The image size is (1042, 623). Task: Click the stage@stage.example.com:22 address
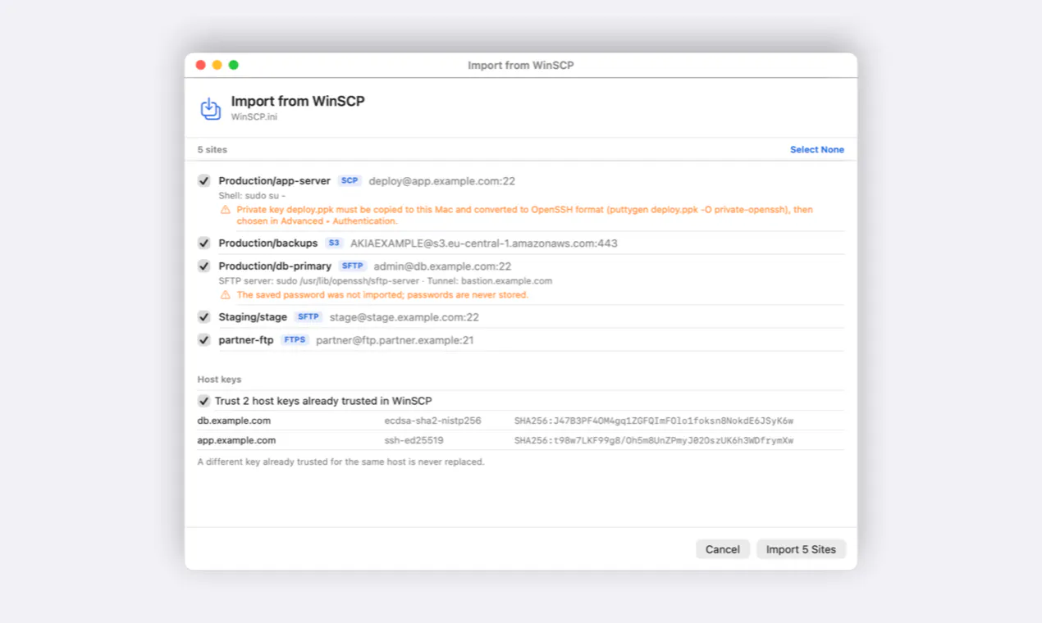point(404,317)
